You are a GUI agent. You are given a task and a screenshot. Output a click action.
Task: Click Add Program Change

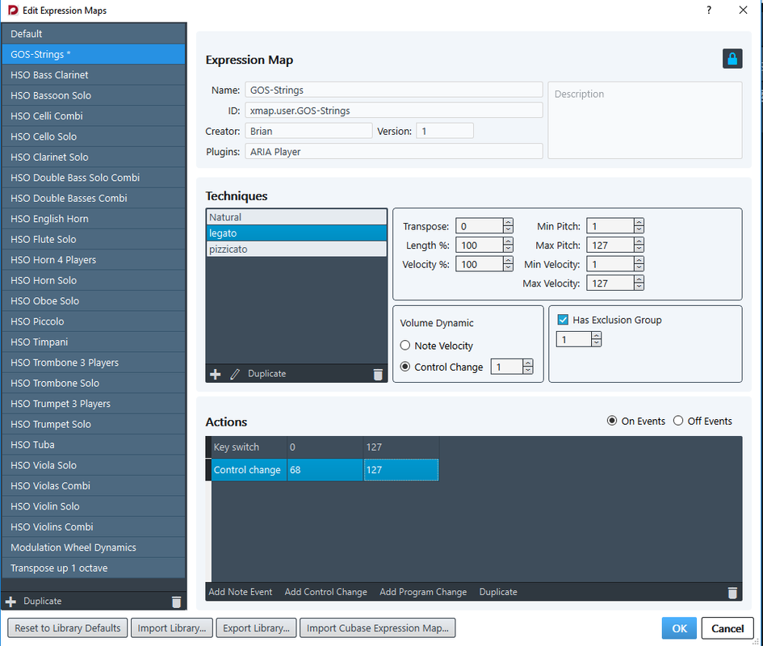pyautogui.click(x=423, y=592)
